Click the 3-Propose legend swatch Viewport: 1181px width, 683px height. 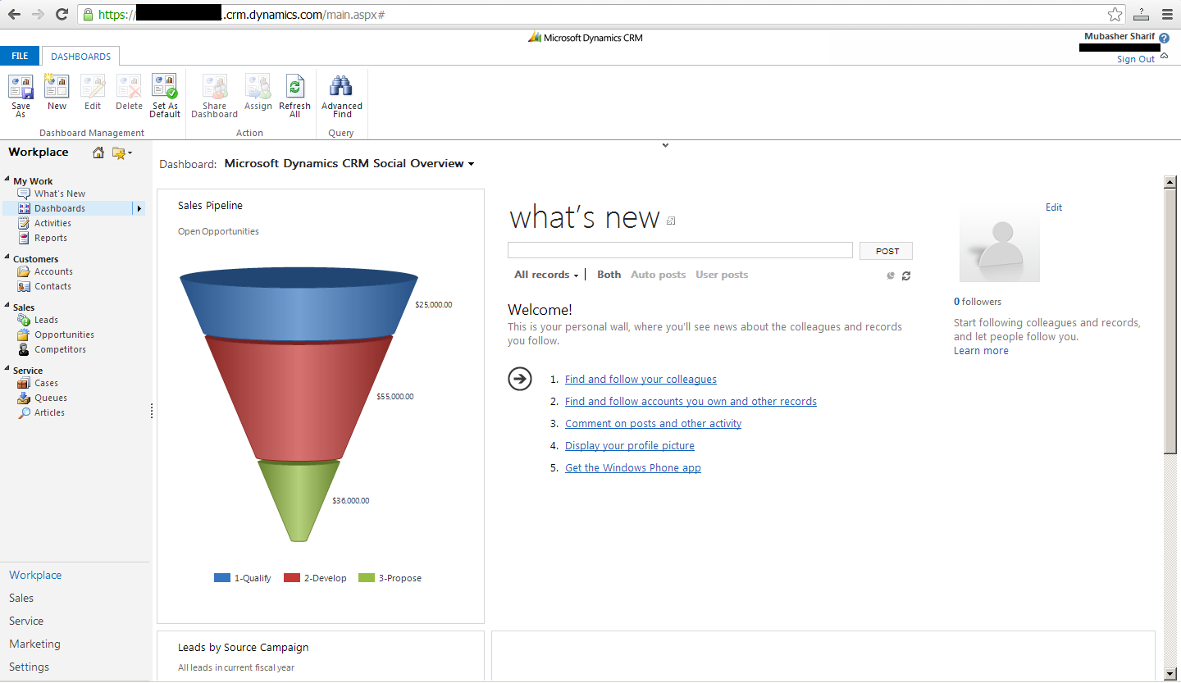coord(366,578)
